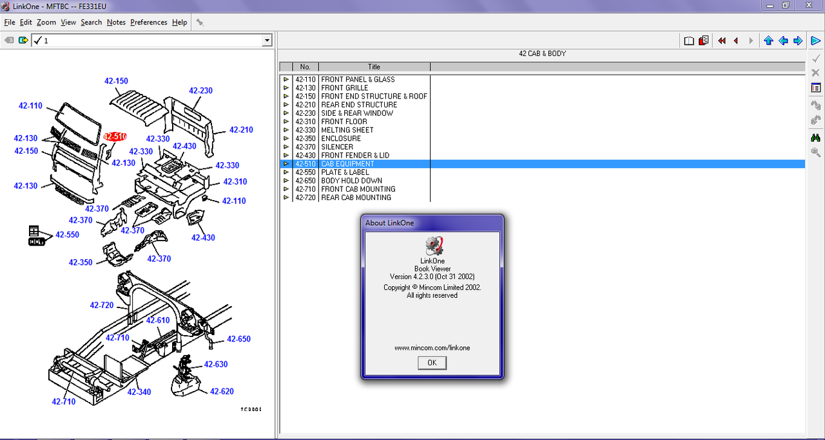Click the 42-350 callout in diagram
Image resolution: width=825 pixels, height=440 pixels.
pyautogui.click(x=81, y=262)
